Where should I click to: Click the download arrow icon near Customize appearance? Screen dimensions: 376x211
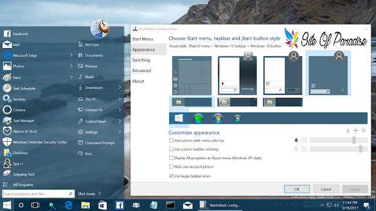coord(348,130)
